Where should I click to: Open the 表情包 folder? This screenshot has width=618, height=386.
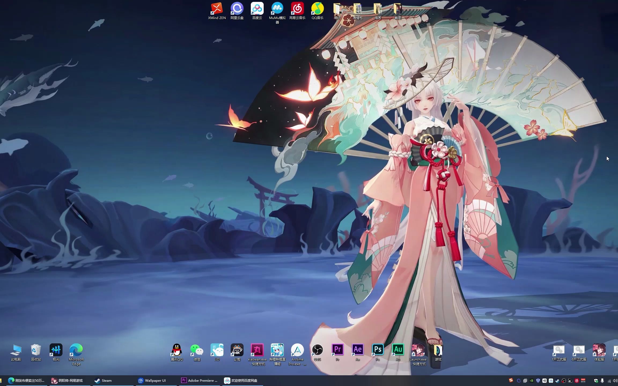click(x=358, y=12)
